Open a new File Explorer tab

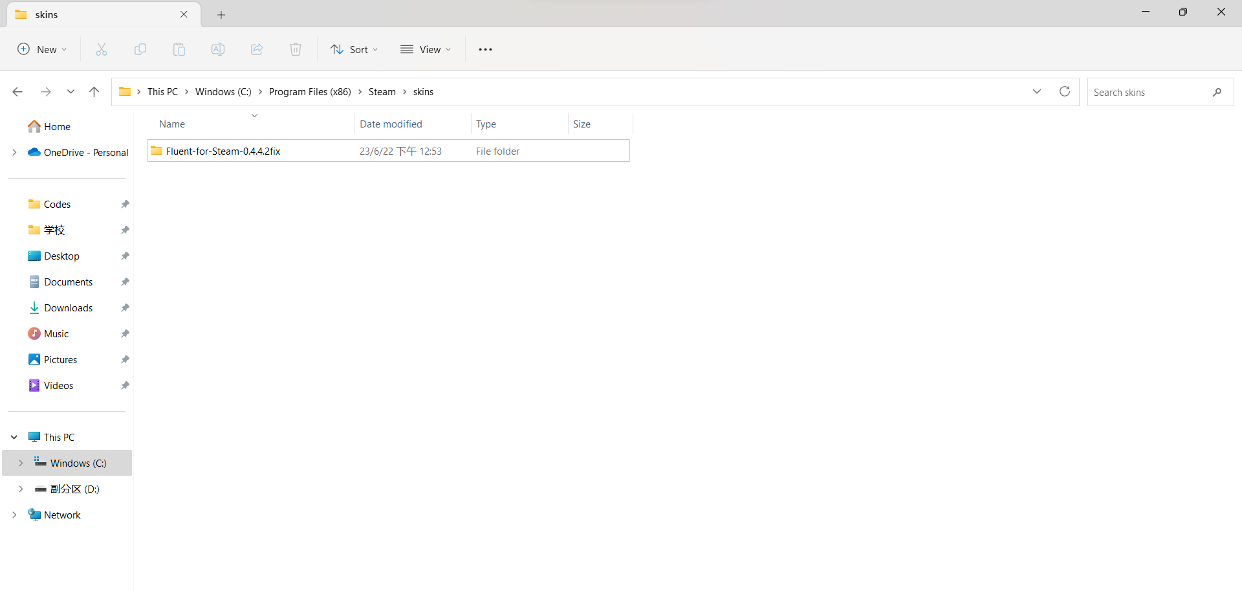222,14
